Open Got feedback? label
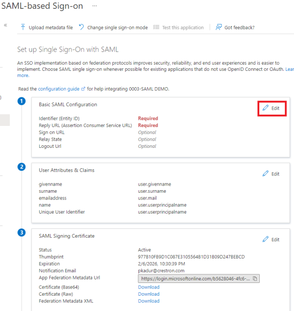The image size is (294, 311). 239,28
